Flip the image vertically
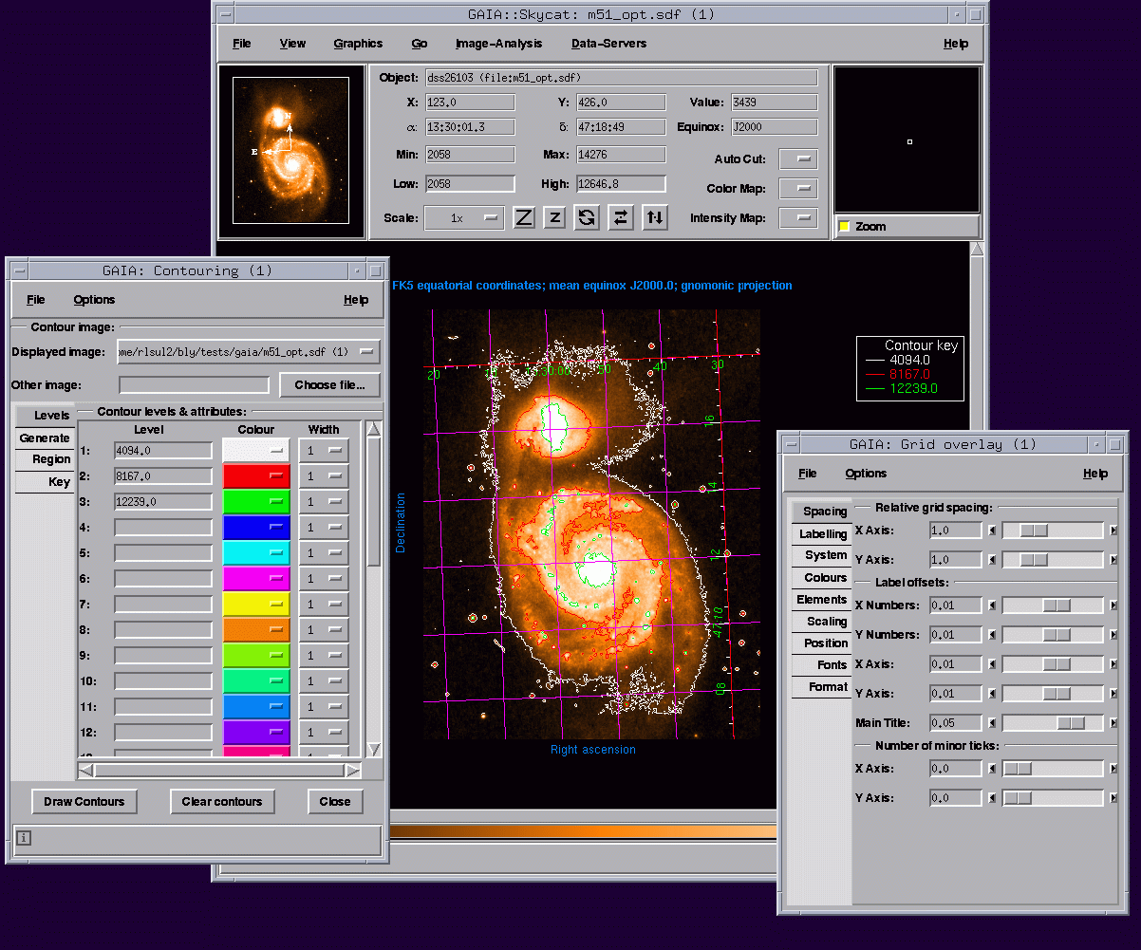This screenshot has height=950, width=1141. pos(654,217)
